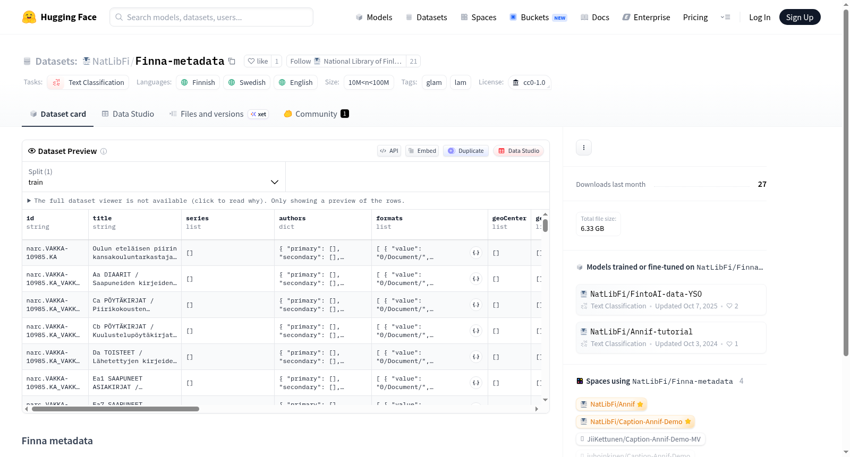Click the follower count 21
The width and height of the screenshot is (850, 457).
click(x=413, y=61)
